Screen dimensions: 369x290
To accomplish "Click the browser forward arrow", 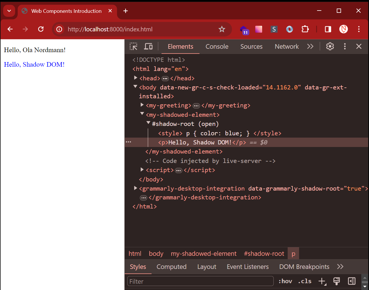I will [x=25, y=29].
